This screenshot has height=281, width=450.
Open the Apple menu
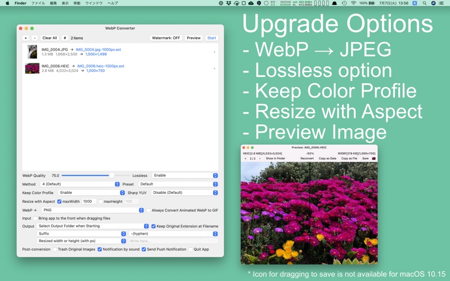pyautogui.click(x=7, y=3)
